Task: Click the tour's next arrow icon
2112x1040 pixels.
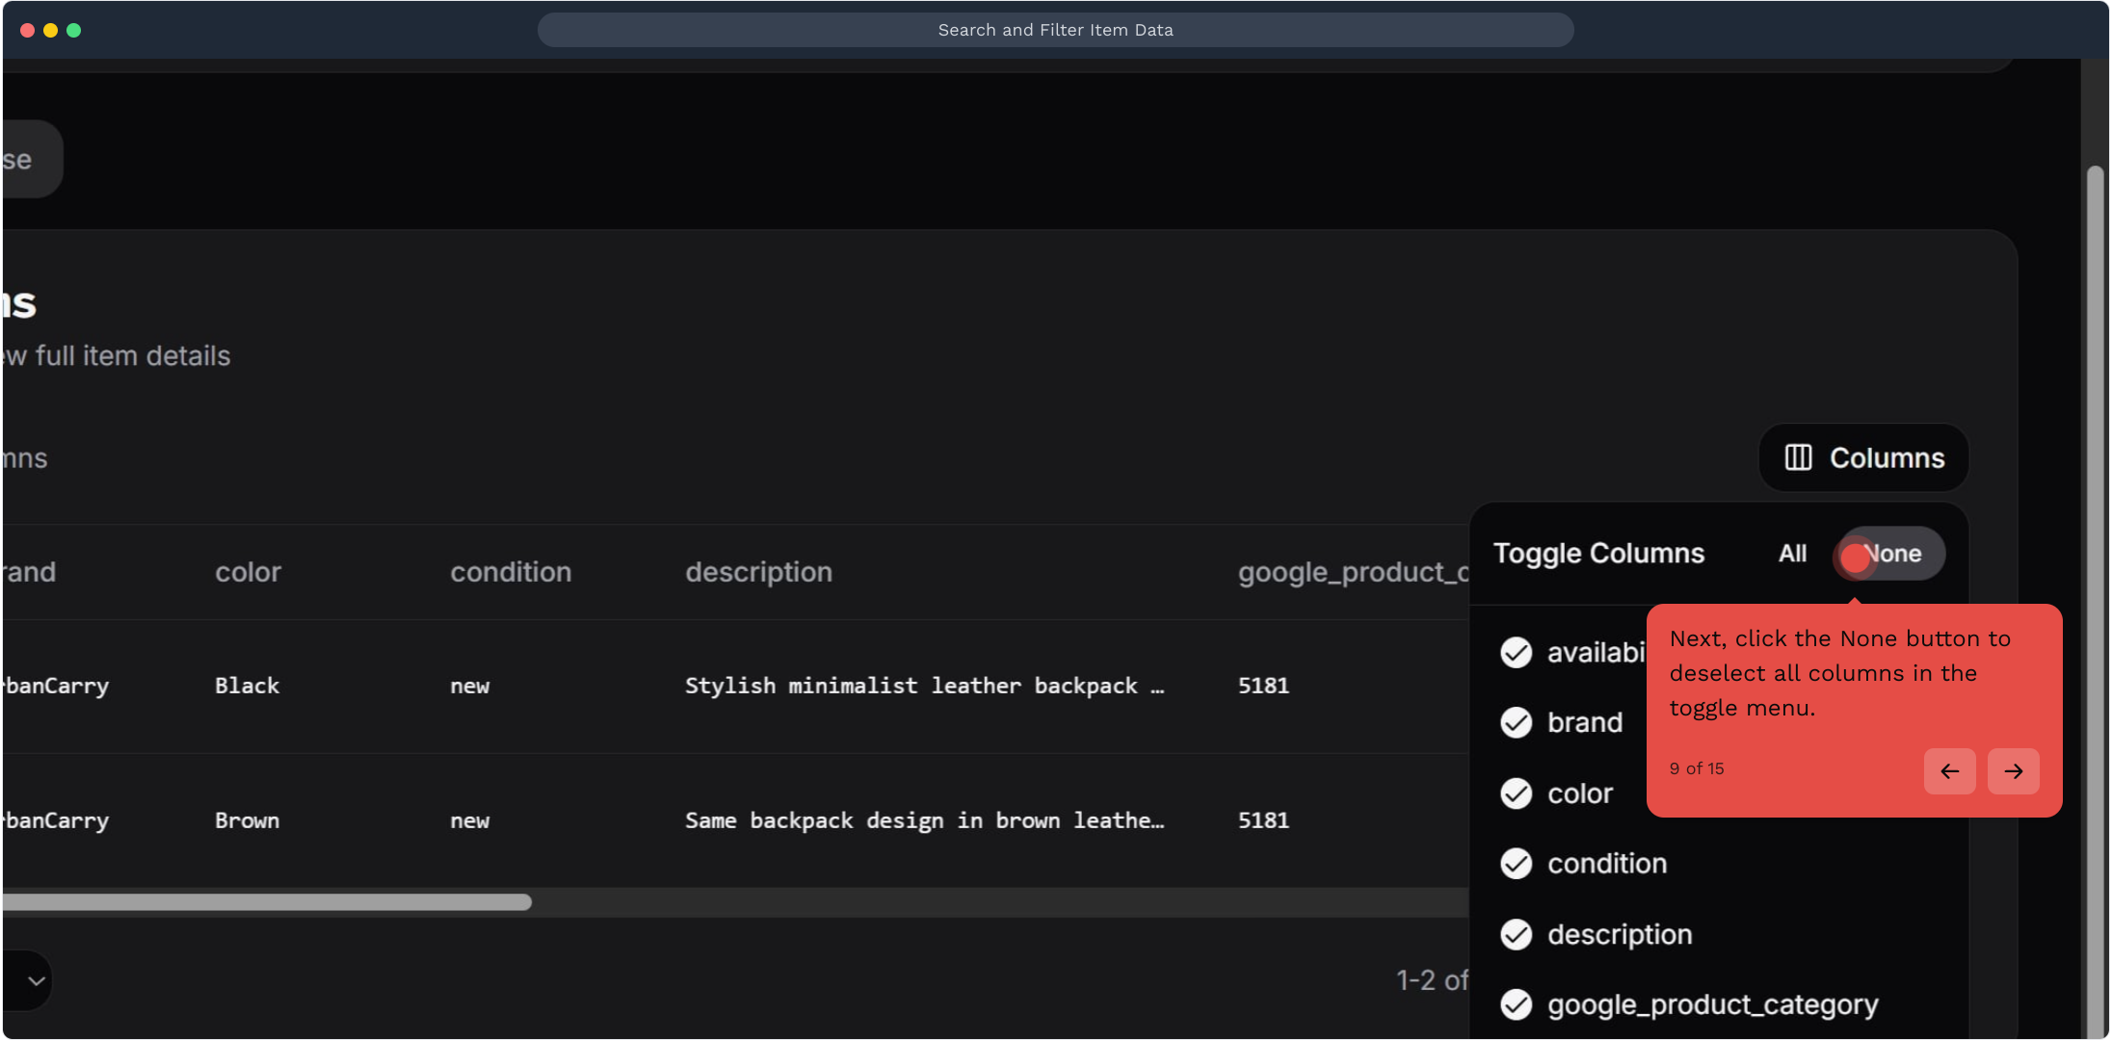Action: point(2013,771)
